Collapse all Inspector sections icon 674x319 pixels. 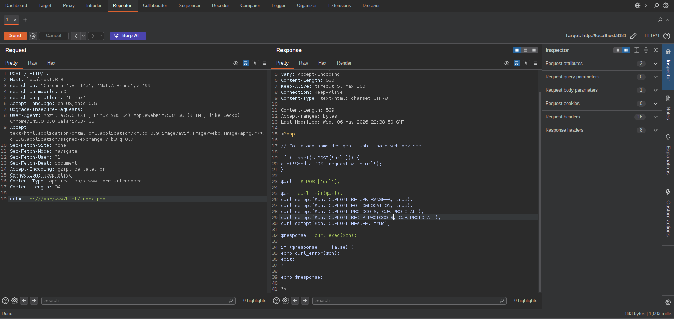[646, 50]
